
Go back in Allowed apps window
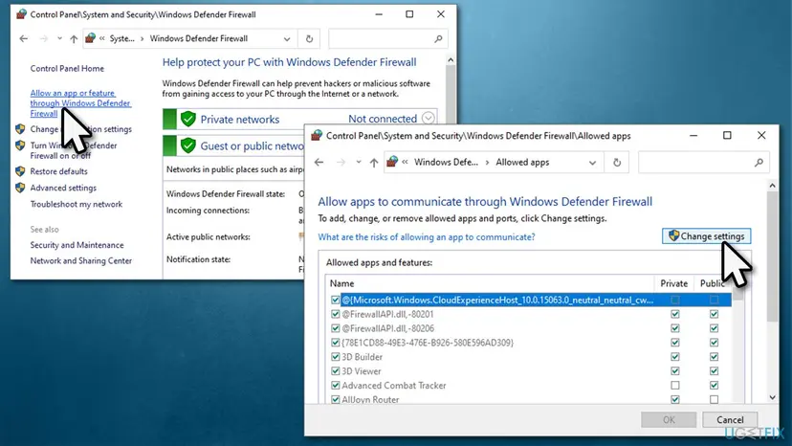pyautogui.click(x=319, y=163)
